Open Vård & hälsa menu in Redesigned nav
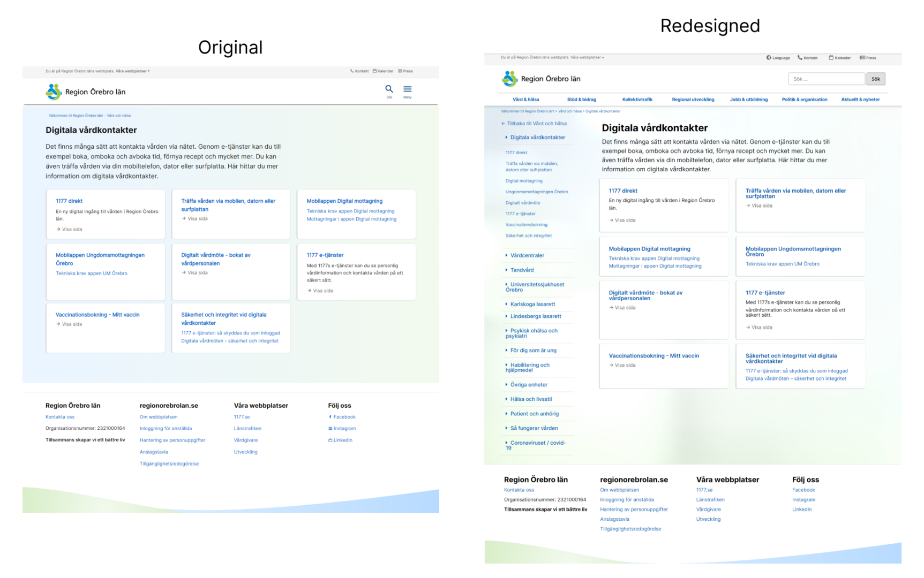924x578 pixels. pos(525,100)
